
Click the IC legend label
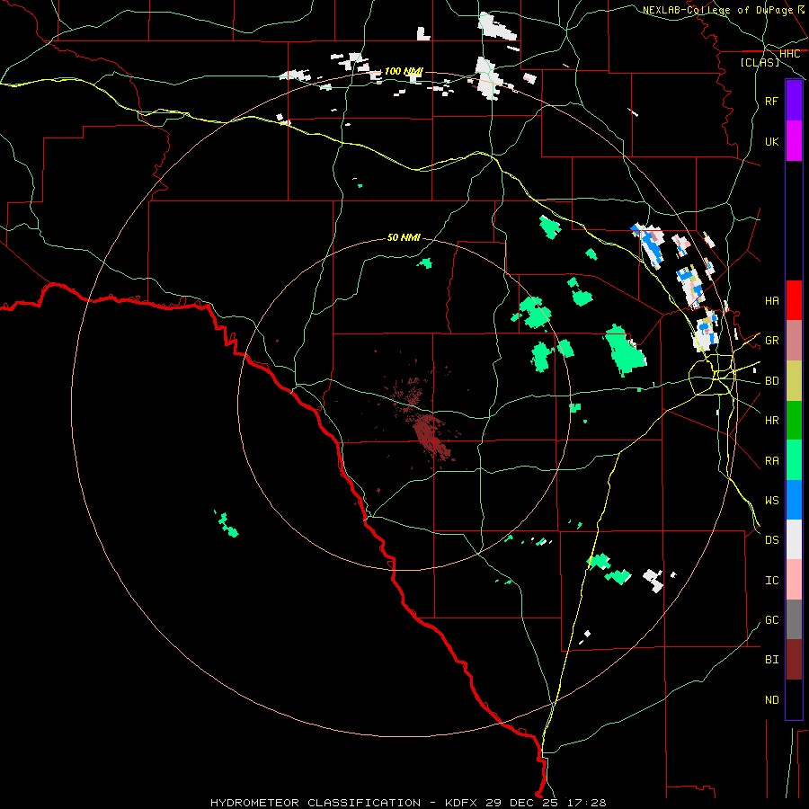coord(771,581)
